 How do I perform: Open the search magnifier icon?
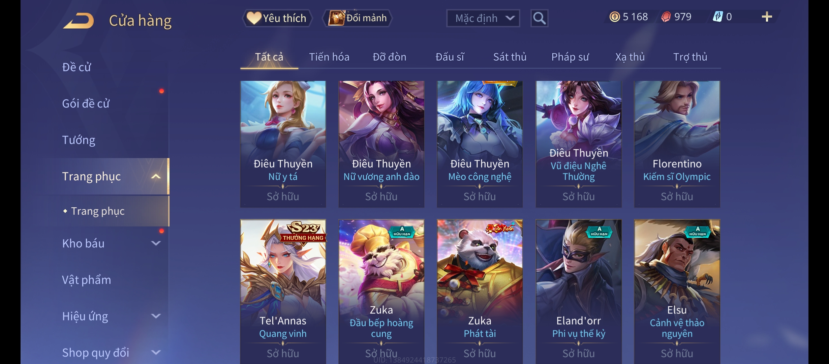pos(539,18)
